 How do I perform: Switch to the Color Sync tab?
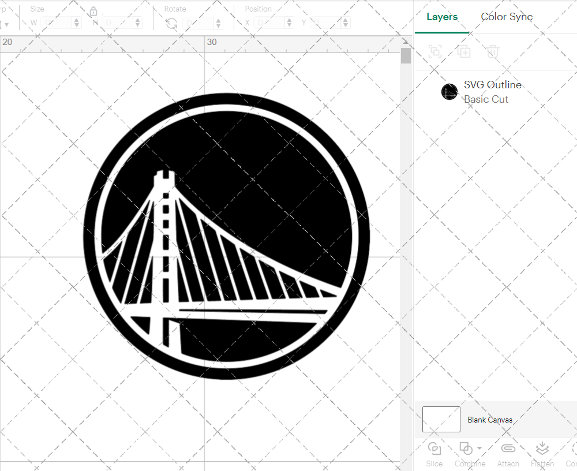[507, 17]
